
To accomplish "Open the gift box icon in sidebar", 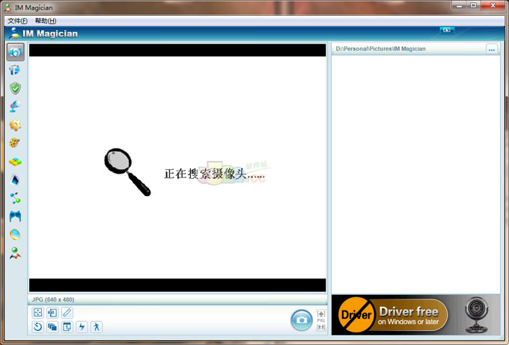I will [15, 70].
